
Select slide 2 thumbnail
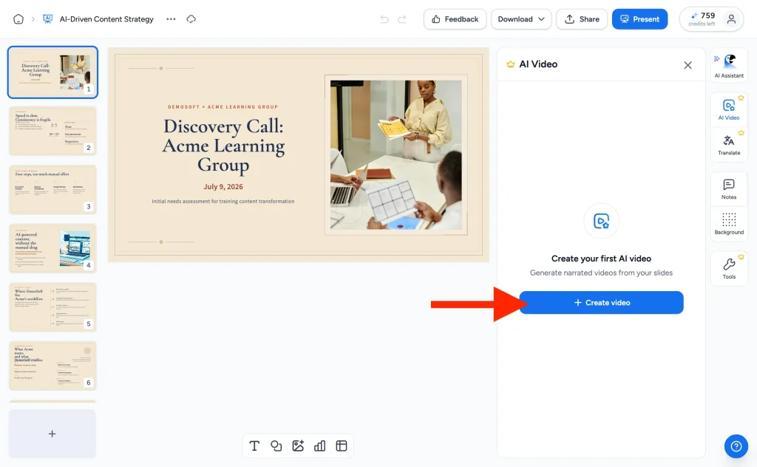pos(52,131)
